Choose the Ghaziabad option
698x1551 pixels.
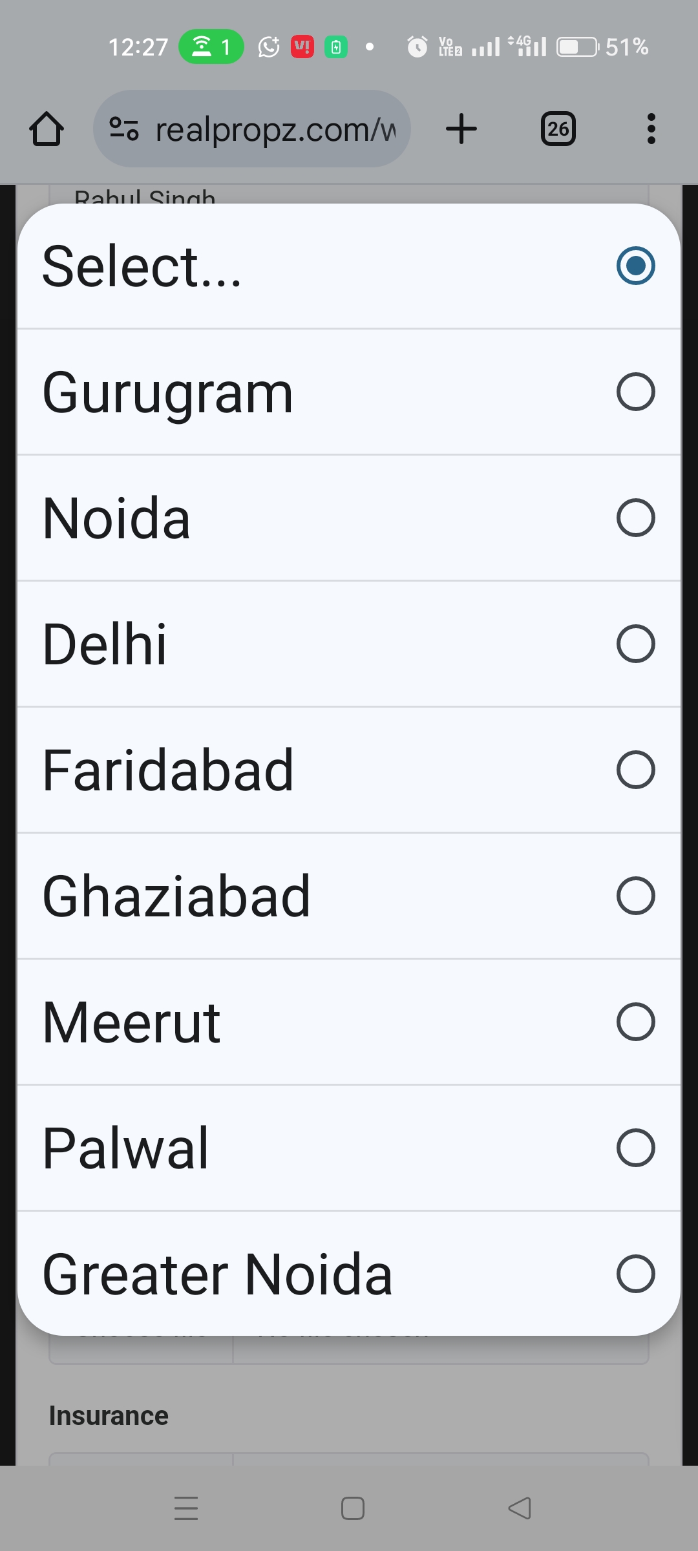(349, 896)
